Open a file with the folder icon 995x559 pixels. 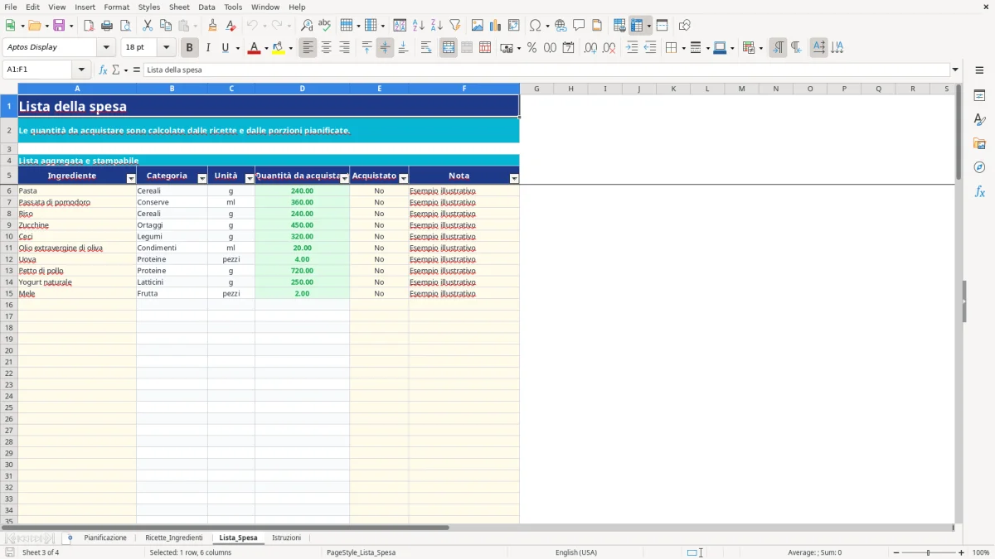point(33,26)
